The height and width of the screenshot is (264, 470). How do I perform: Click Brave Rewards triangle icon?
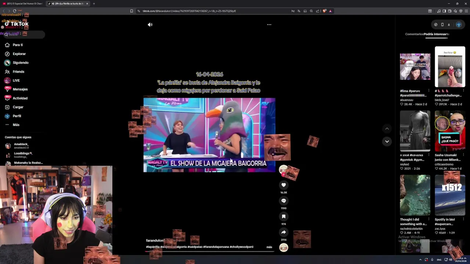coord(330,11)
